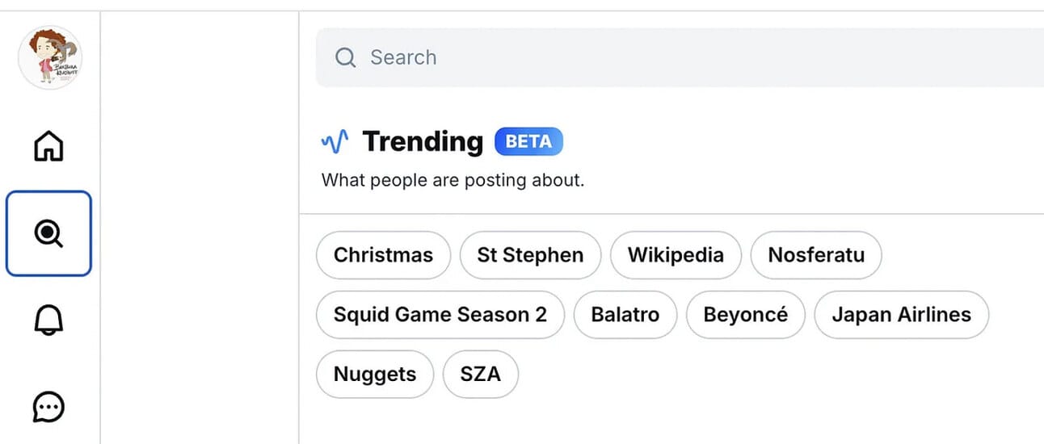Open the Search explore sidebar icon
The image size is (1044, 444).
[48, 233]
